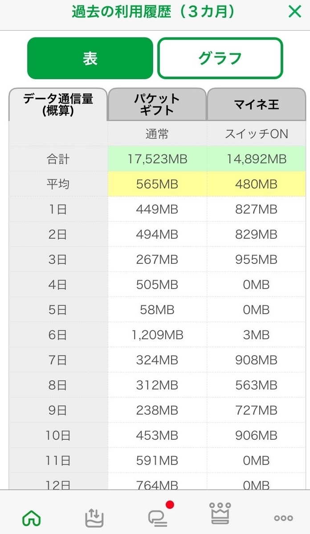Tap the 14,892MB switch-ON total cell
310x534 pixels.
(x=256, y=159)
